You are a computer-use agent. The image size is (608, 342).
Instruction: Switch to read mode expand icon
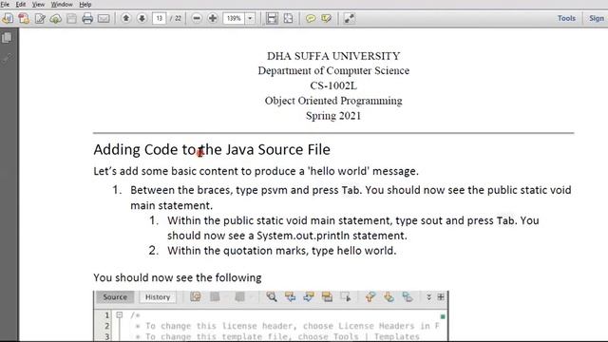349,18
